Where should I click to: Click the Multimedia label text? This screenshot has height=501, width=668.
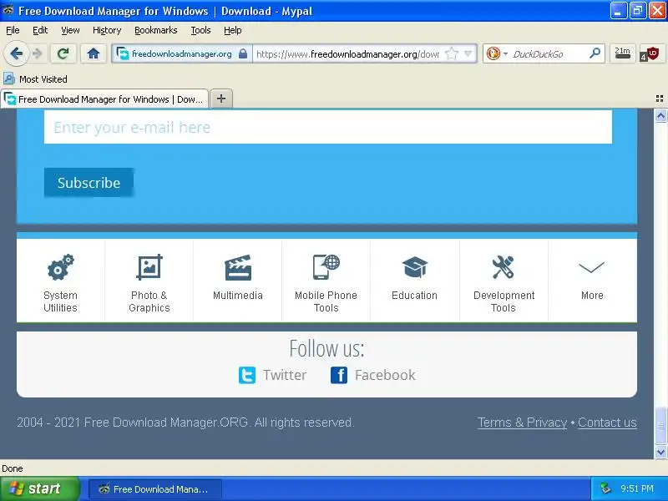click(238, 296)
